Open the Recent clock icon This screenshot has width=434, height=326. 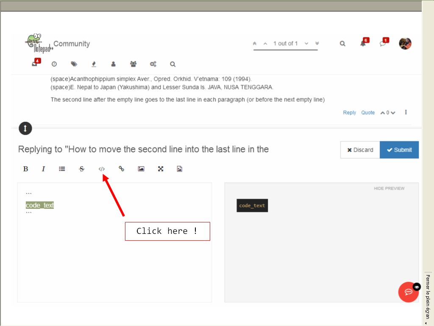tap(54, 64)
